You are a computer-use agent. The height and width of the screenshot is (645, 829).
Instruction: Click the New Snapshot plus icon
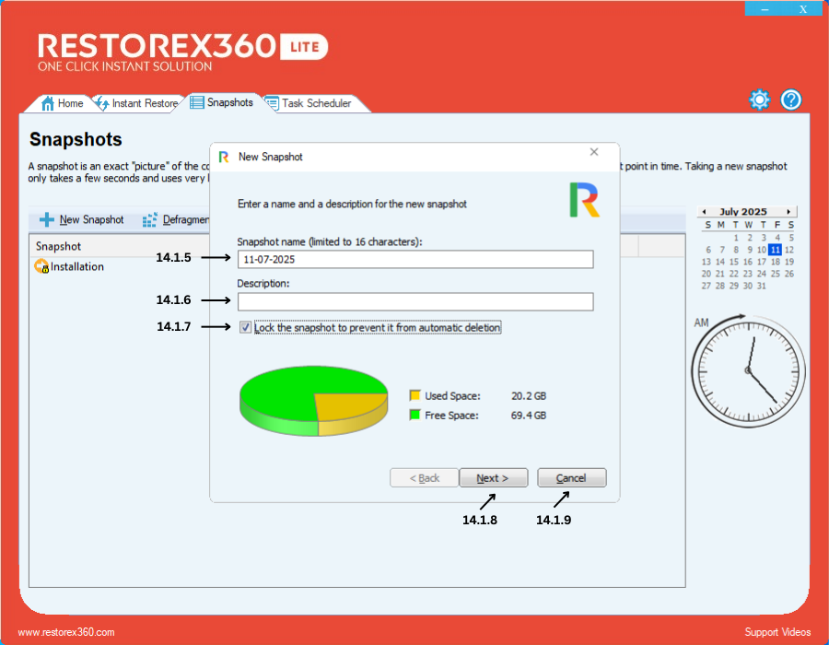pos(46,220)
